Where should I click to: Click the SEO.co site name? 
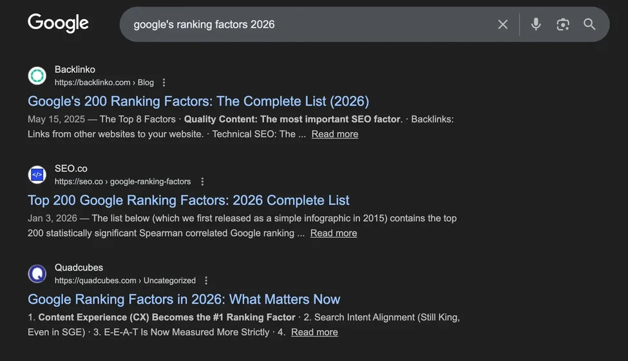(71, 168)
